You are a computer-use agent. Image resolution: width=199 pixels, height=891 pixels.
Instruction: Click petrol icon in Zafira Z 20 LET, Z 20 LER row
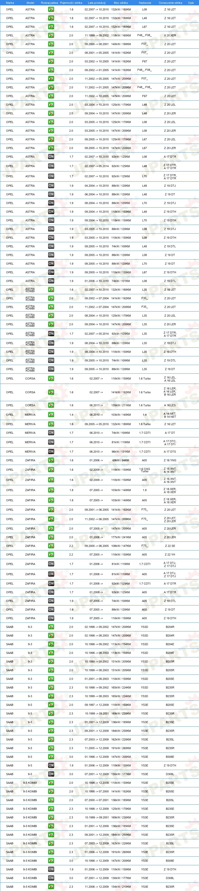pyautogui.click(x=51, y=519)
